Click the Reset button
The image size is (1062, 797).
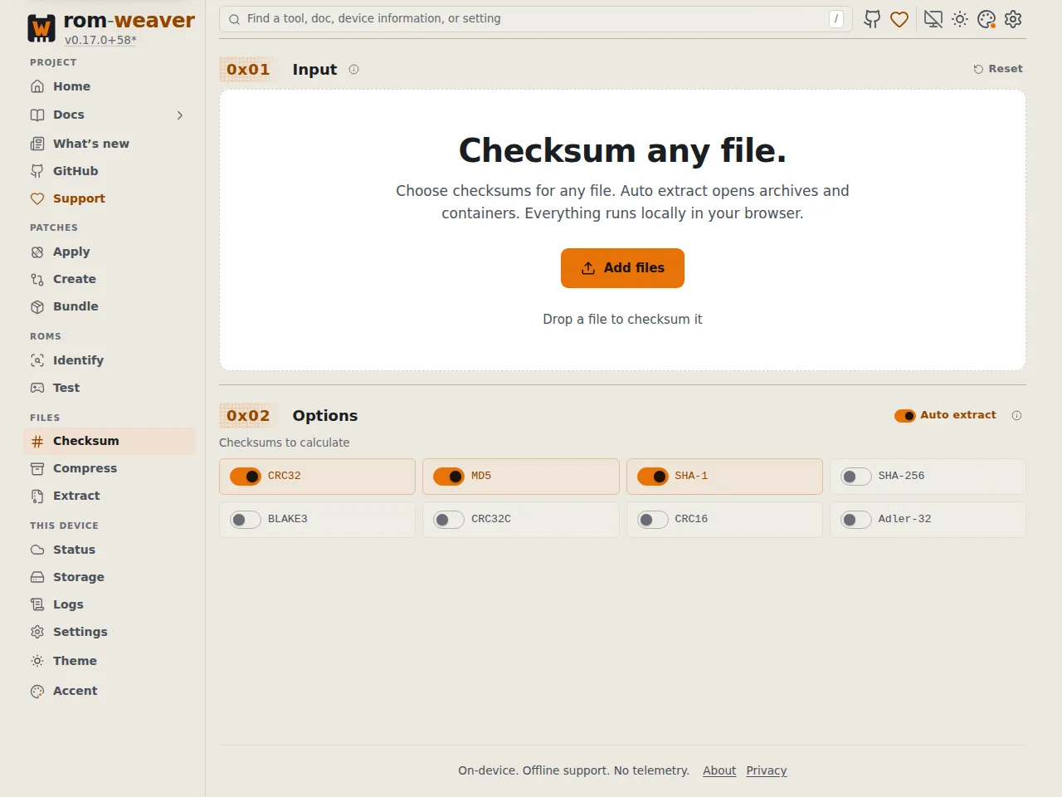tap(998, 69)
